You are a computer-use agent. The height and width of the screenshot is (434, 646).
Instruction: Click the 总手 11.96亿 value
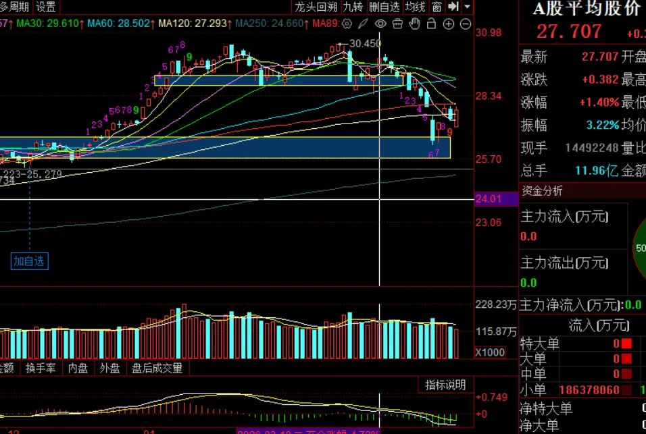(x=597, y=170)
